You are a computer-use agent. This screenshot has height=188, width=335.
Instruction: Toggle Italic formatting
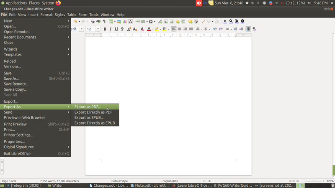pyautogui.click(x=111, y=29)
